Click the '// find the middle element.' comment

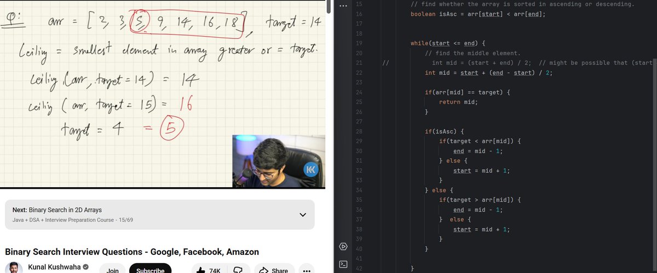[x=472, y=53]
